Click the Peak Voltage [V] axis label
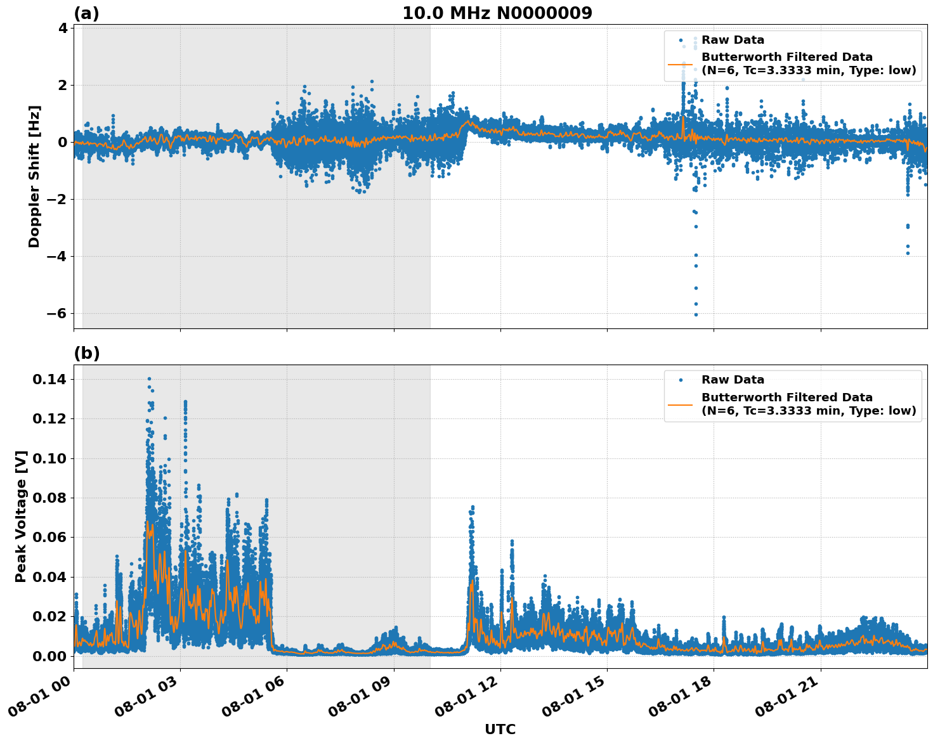 click(x=21, y=514)
